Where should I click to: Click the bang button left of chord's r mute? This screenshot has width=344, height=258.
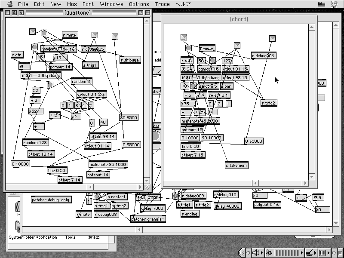188,48
